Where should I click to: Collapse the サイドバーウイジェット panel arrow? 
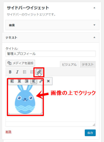[94, 8]
